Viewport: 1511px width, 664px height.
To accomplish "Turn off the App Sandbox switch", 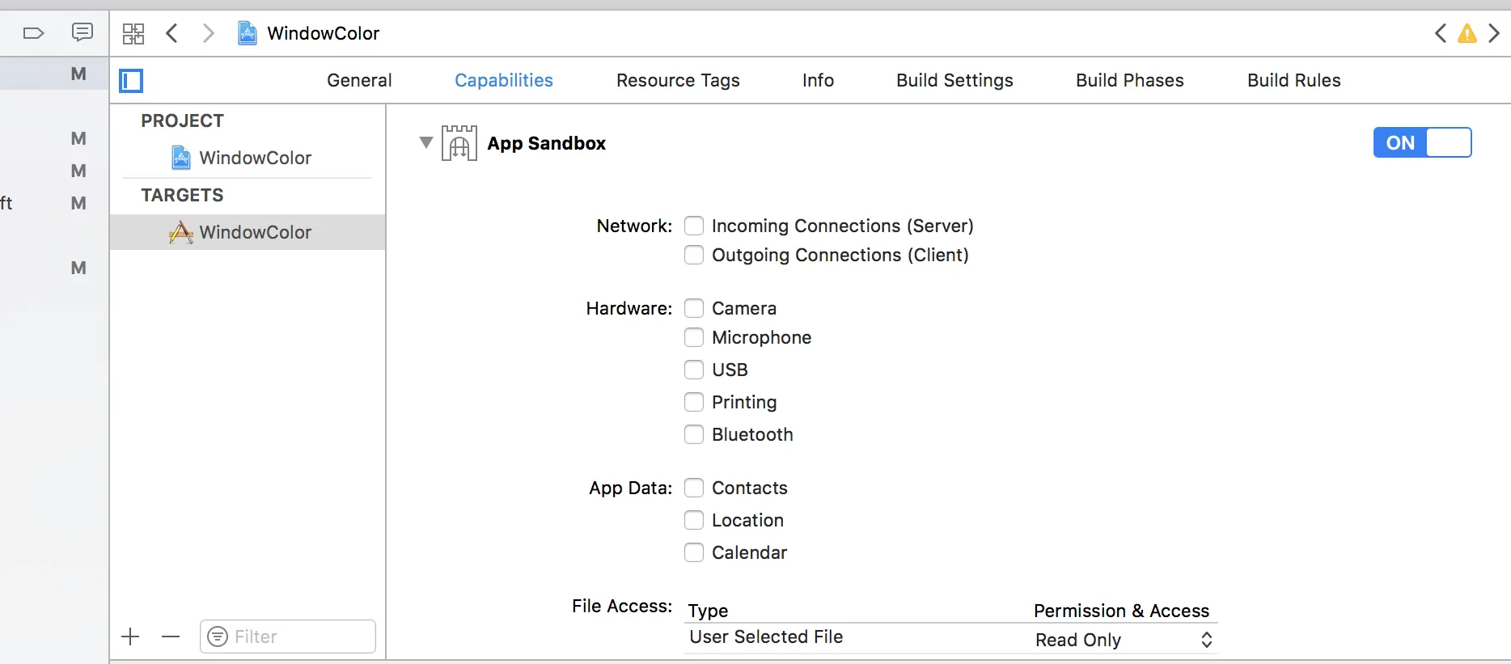I will pyautogui.click(x=1422, y=143).
